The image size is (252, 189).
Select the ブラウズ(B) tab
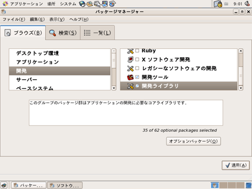coord(23,33)
